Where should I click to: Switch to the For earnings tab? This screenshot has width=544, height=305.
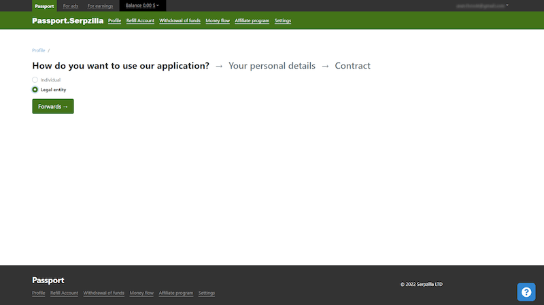point(100,5)
